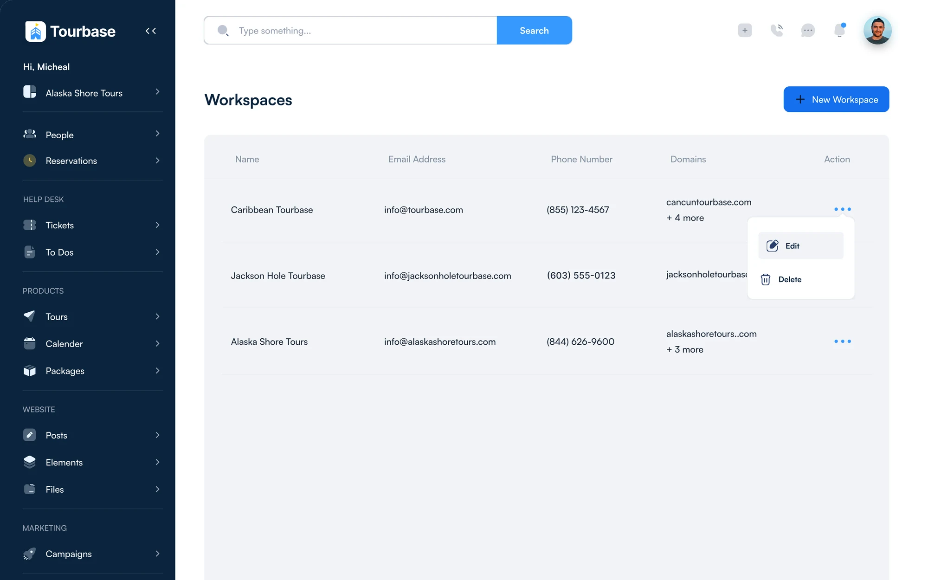
Task: Click the Tourbase logo icon
Action: point(35,32)
